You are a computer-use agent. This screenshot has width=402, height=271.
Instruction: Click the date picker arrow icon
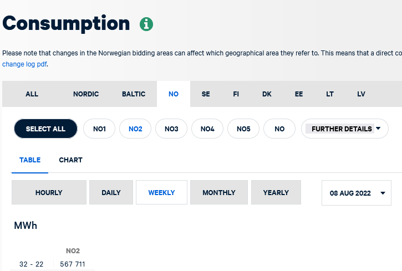tap(383, 193)
